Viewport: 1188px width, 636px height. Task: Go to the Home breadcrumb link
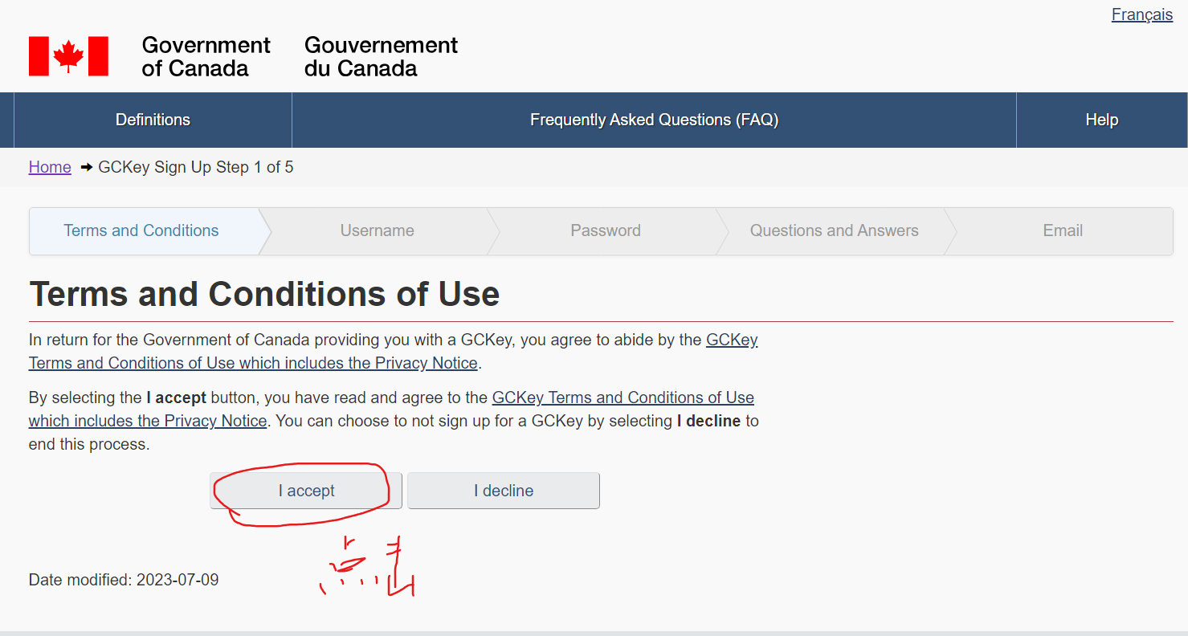[50, 167]
